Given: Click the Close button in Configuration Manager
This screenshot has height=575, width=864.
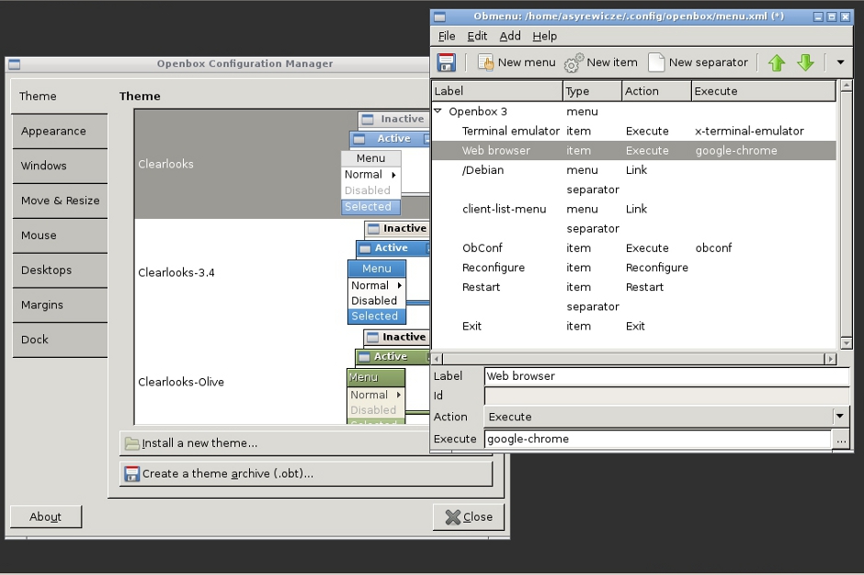Looking at the screenshot, I should point(469,516).
